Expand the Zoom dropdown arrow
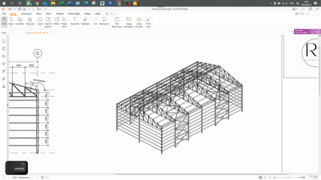321x180 pixels. tap(40, 26)
